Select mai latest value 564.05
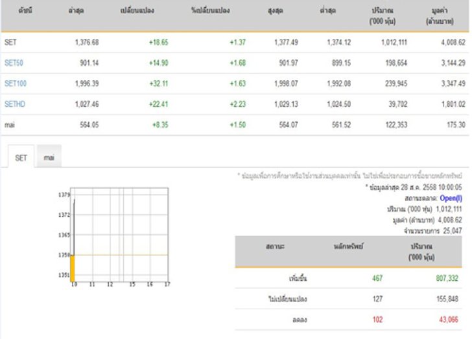The width and height of the screenshot is (472, 339). tap(89, 125)
